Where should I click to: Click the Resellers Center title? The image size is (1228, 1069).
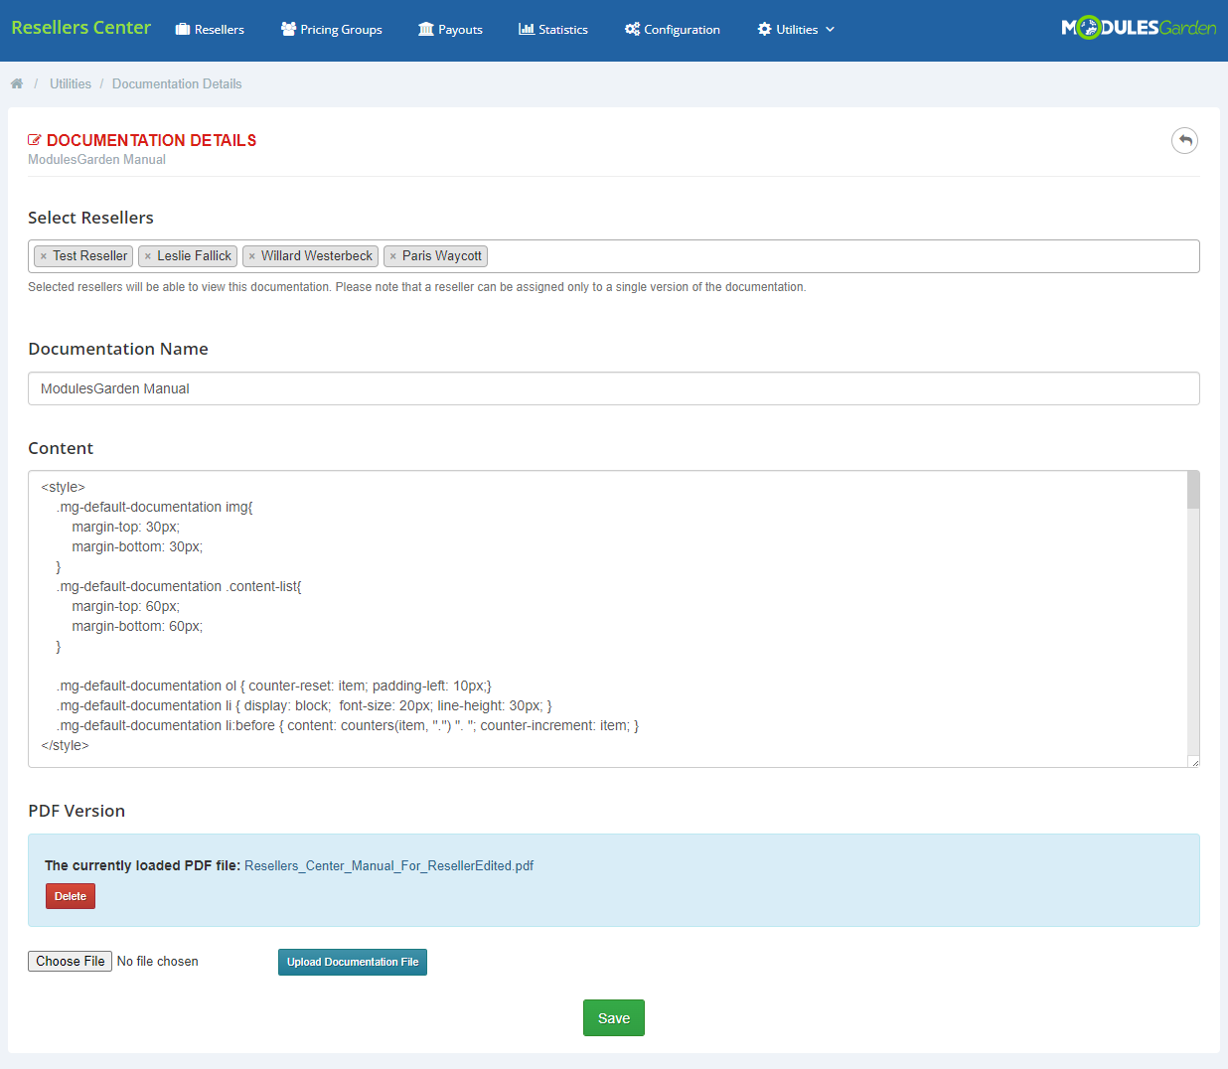pos(81,28)
